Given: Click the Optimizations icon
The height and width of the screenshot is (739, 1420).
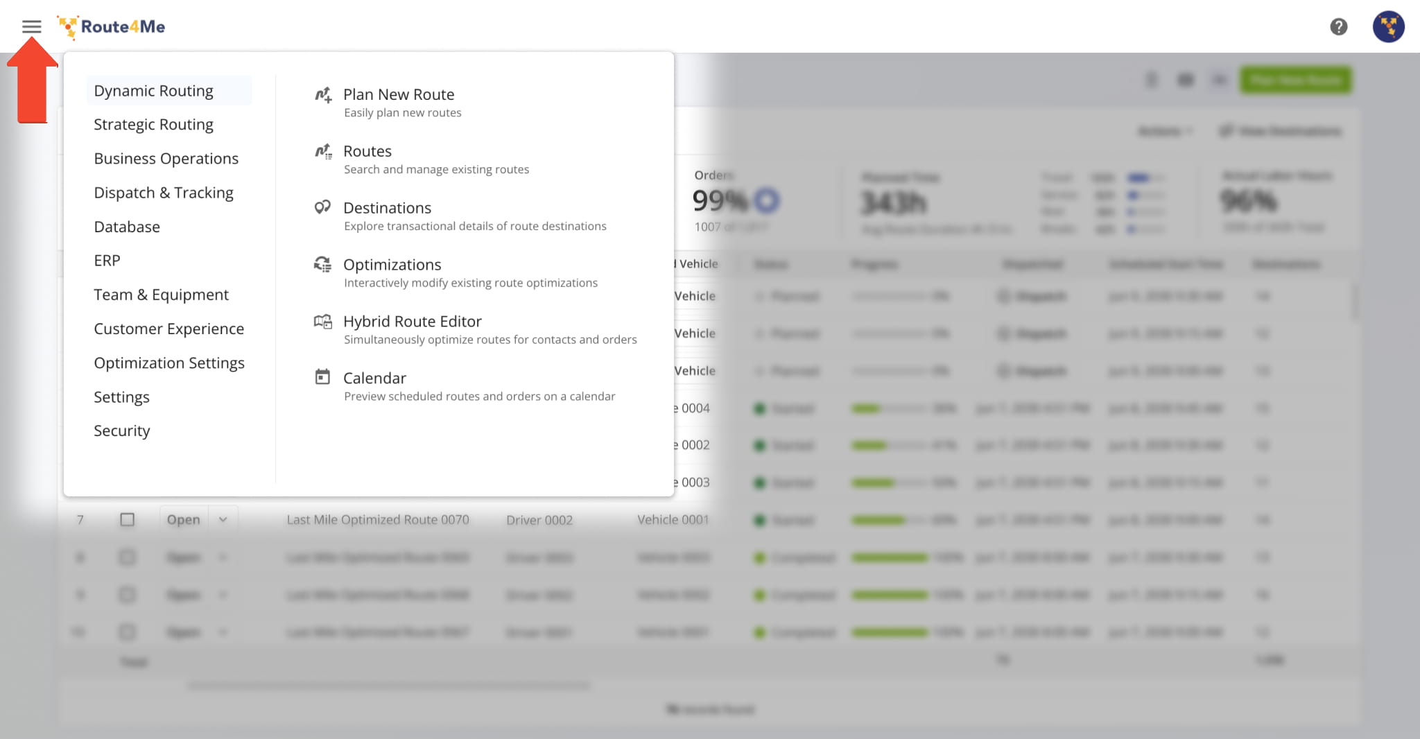Looking at the screenshot, I should 322,265.
